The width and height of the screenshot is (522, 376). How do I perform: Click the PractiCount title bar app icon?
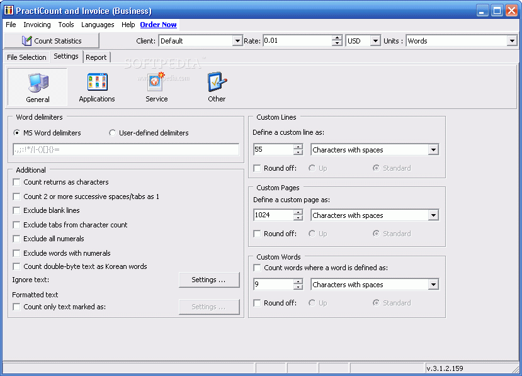8,10
